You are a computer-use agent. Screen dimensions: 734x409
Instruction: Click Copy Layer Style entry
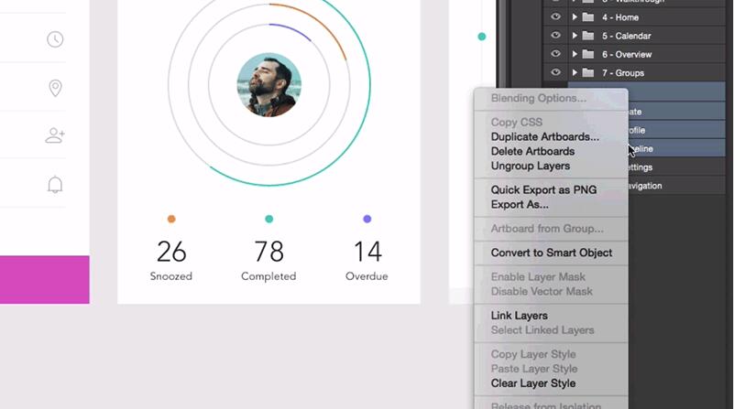tap(533, 354)
